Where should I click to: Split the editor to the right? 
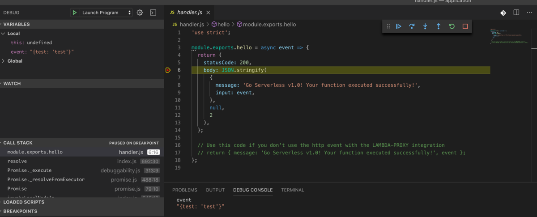[x=516, y=13]
